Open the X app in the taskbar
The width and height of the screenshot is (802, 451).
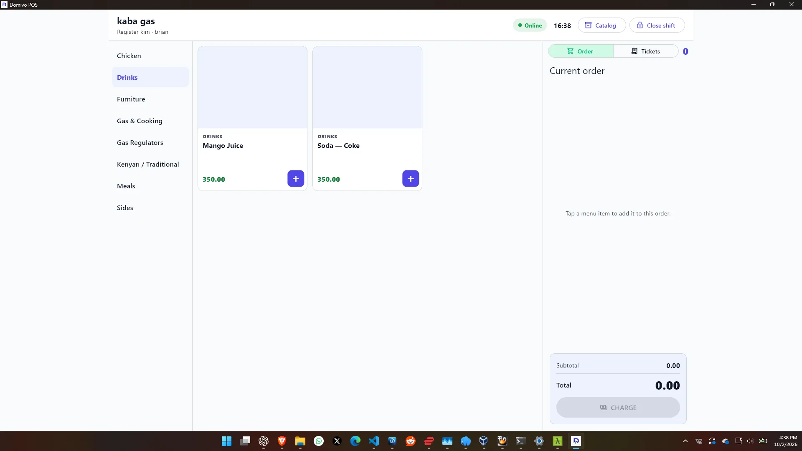click(337, 441)
